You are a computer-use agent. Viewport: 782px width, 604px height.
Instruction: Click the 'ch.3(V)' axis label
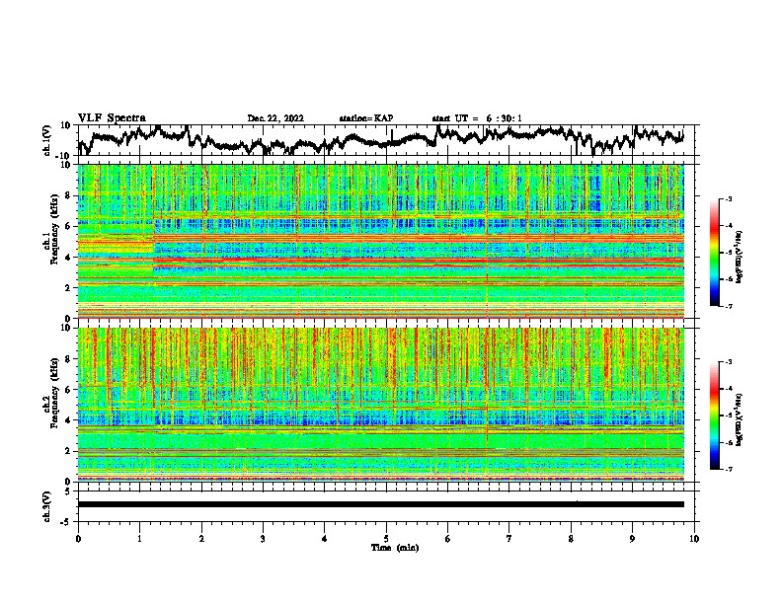click(47, 506)
